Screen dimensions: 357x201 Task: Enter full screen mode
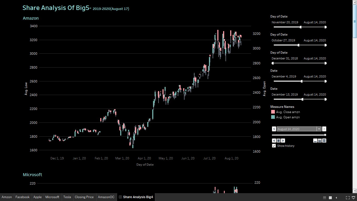[348, 198]
